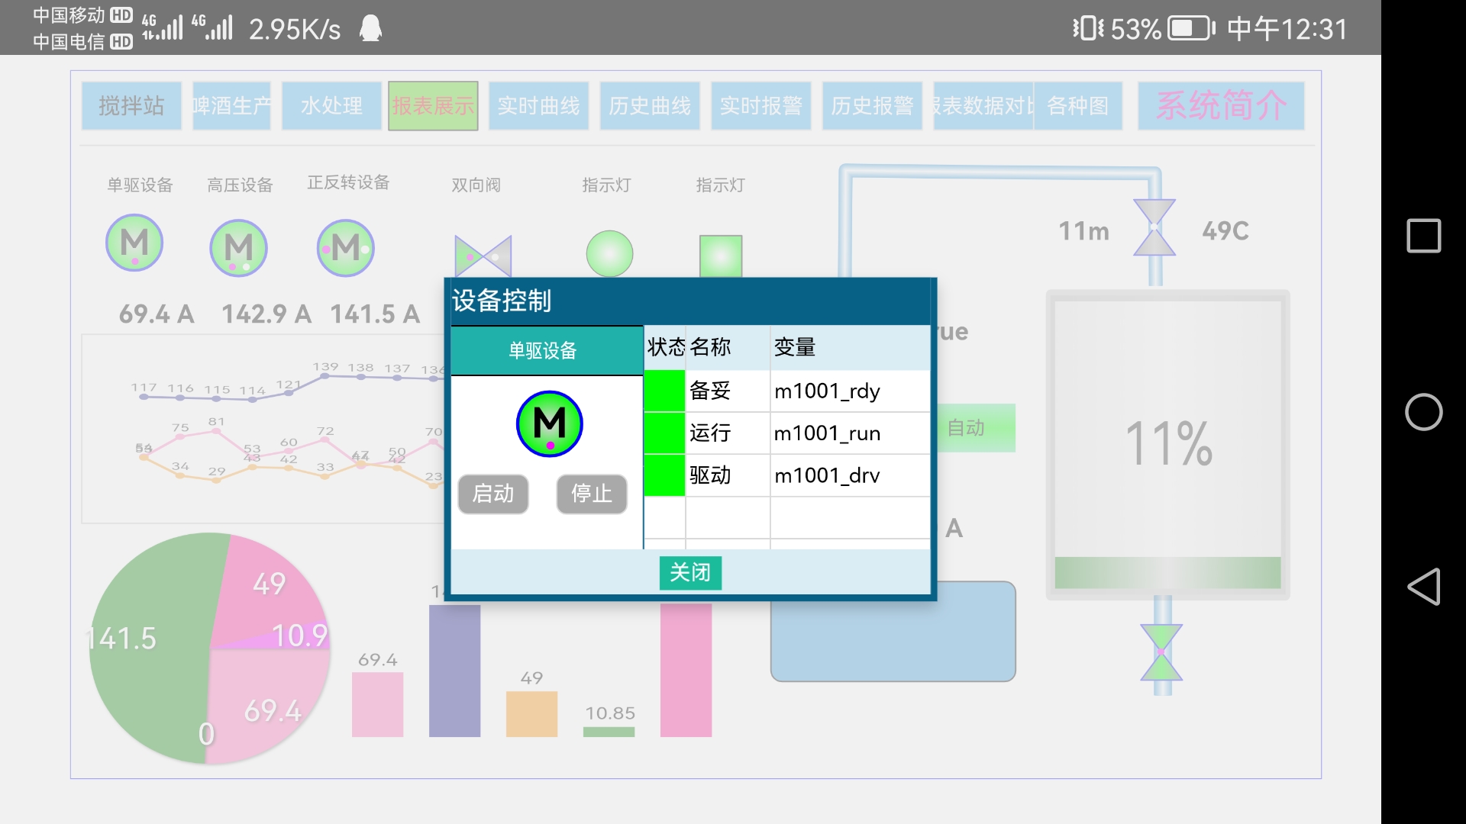
Task: Click the 11% tank level gauge
Action: [1167, 444]
